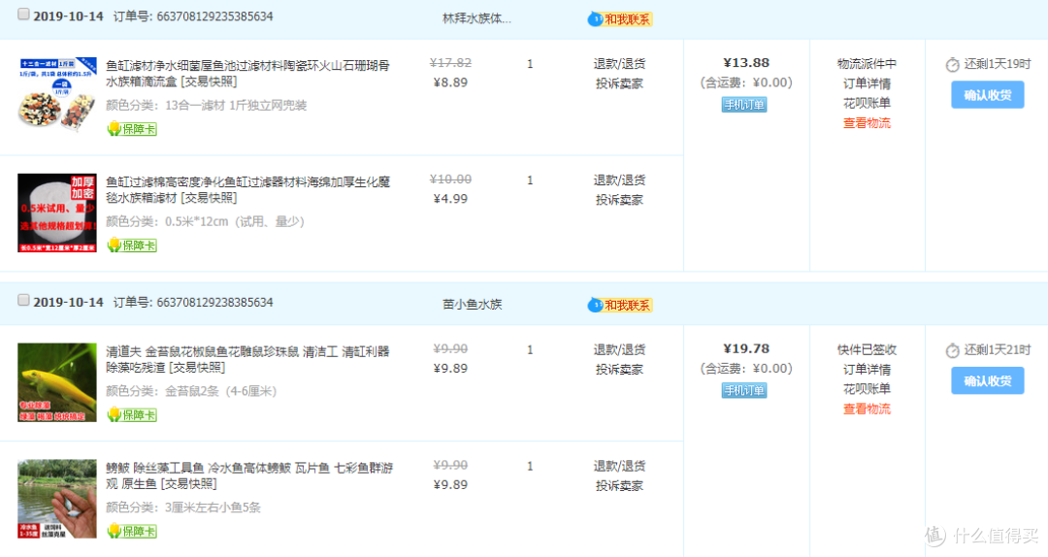Click 投诉卖家 for 鳑鲏 item
Image resolution: width=1048 pixels, height=557 pixels.
(x=619, y=486)
